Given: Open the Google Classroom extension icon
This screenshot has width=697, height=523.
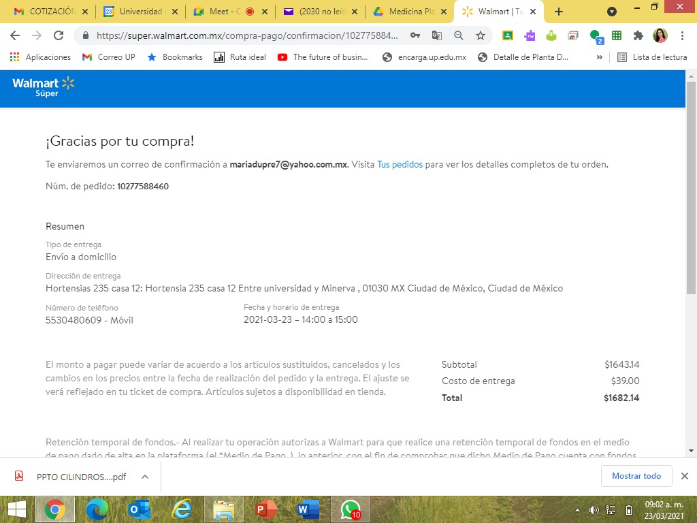Looking at the screenshot, I should point(508,35).
